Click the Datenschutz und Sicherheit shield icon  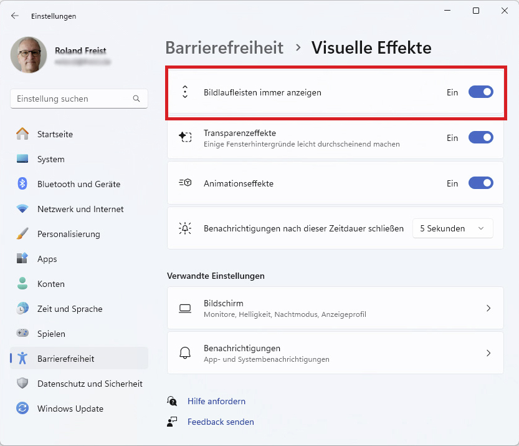pos(22,384)
